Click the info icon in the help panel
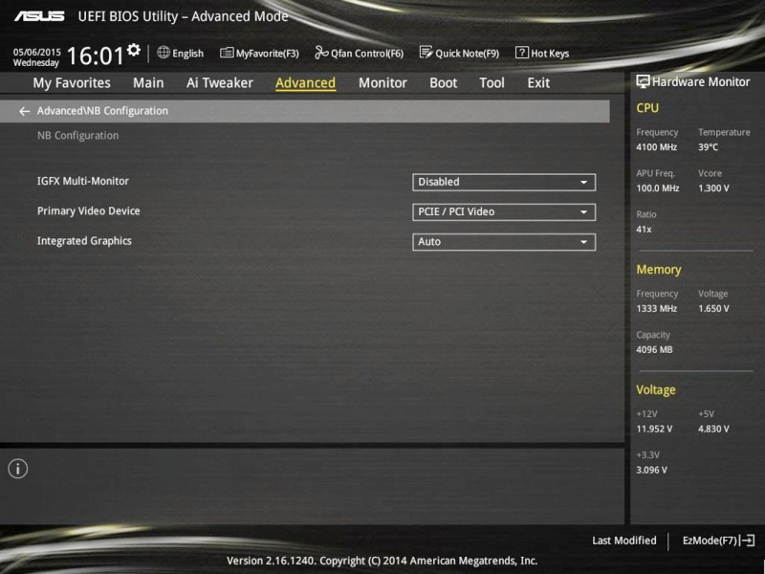The image size is (765, 574). coord(18,469)
